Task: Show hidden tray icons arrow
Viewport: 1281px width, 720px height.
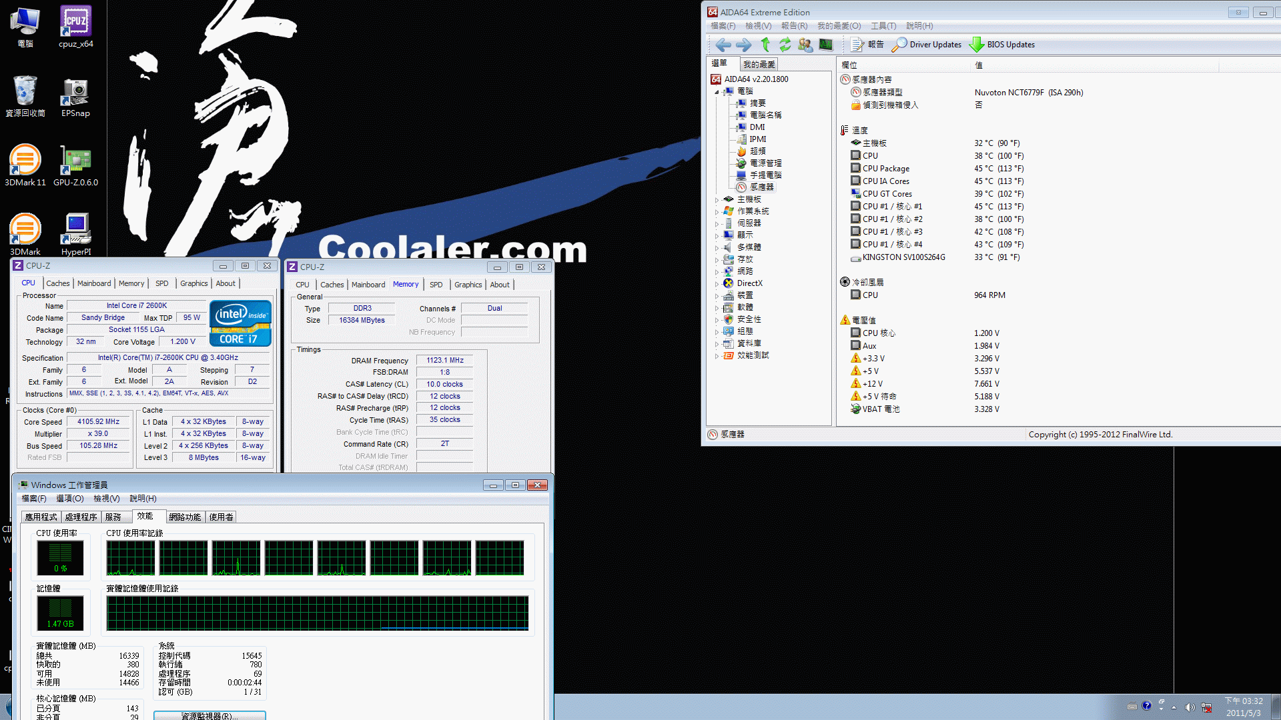Action: [1174, 707]
